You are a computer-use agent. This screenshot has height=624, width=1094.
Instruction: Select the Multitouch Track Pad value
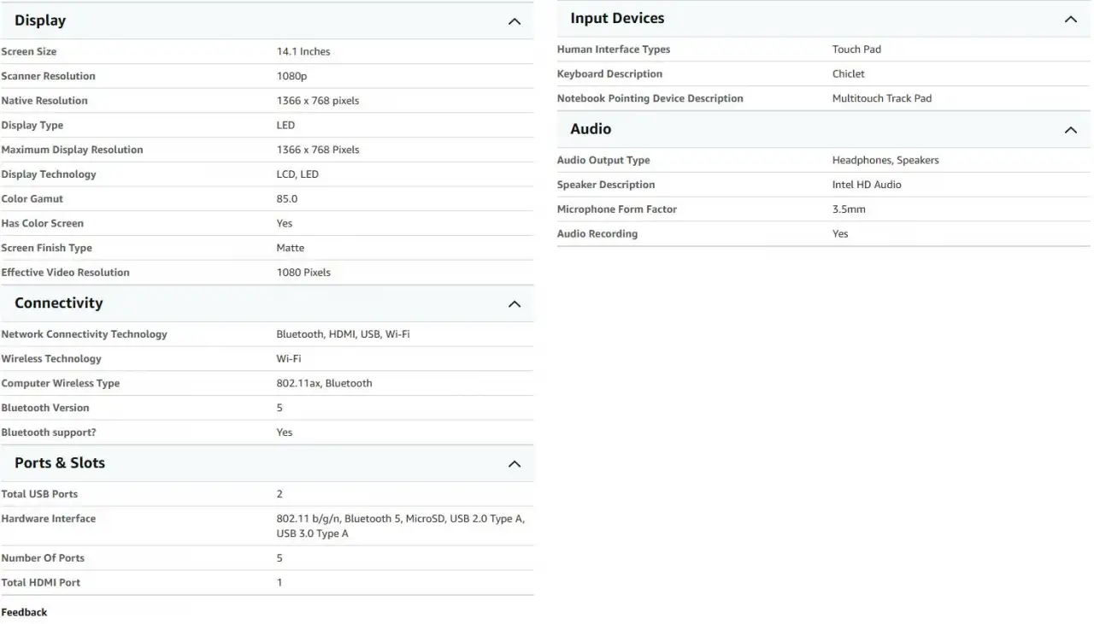point(882,98)
